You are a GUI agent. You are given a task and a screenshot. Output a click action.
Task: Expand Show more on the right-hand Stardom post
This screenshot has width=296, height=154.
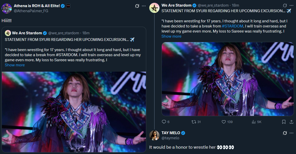point(171,36)
